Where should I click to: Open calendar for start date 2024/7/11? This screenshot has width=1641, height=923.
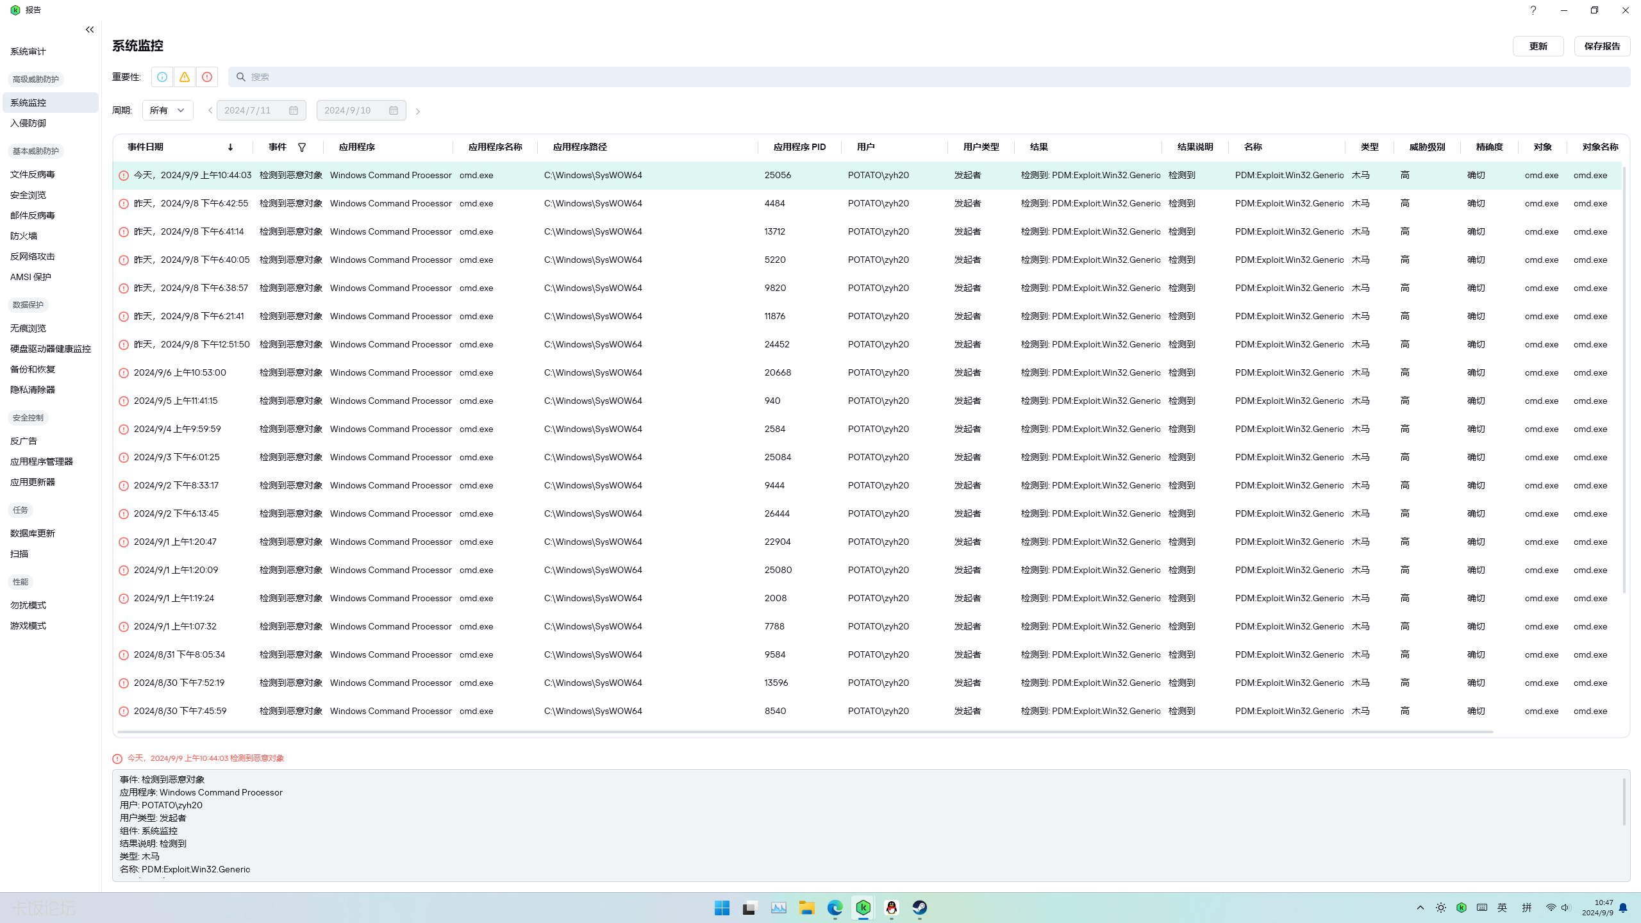(x=294, y=110)
